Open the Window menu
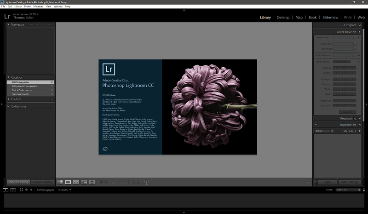This screenshot has height=214, width=368. 58,6
